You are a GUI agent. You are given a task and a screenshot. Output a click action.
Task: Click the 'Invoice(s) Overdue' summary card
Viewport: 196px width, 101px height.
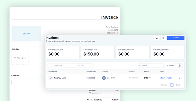[167, 52]
